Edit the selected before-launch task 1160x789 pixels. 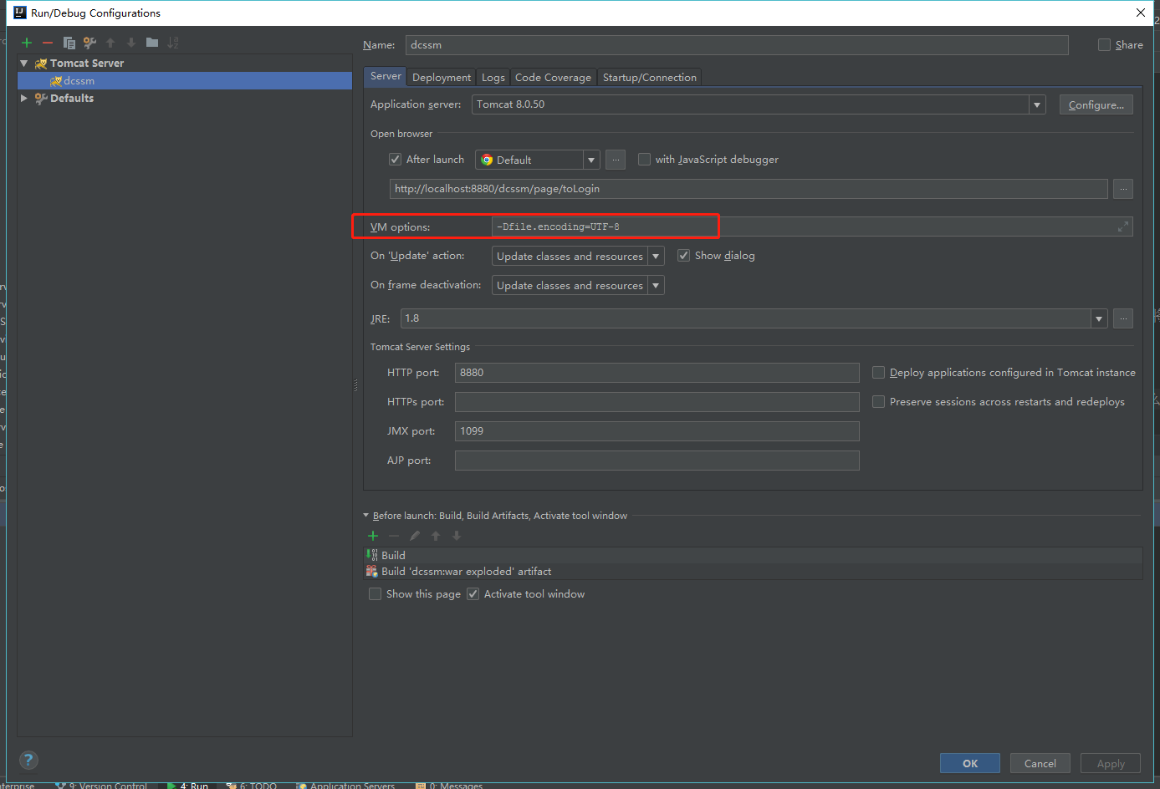click(x=415, y=536)
